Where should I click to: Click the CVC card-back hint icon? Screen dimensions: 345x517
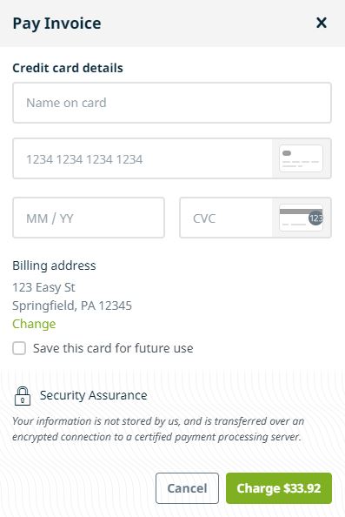coord(301,218)
